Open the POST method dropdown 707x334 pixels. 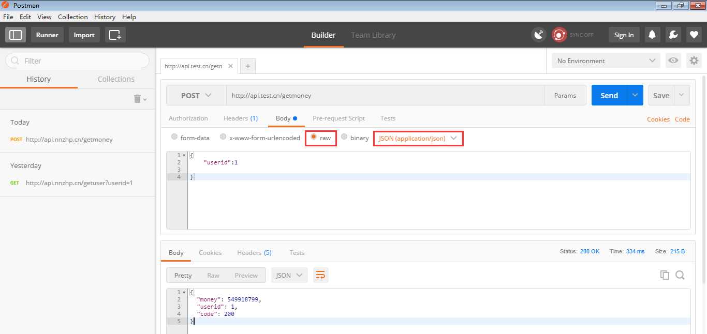(x=196, y=95)
